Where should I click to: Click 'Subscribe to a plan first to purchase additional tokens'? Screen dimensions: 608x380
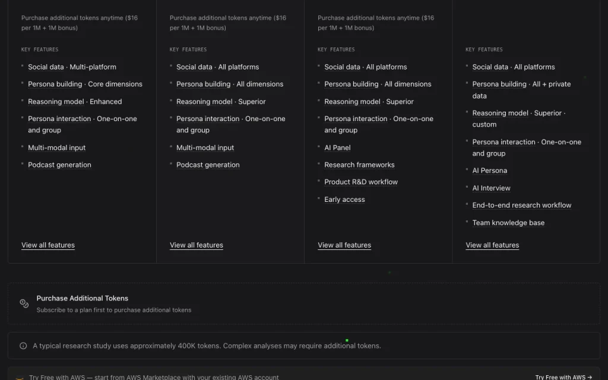point(113,310)
